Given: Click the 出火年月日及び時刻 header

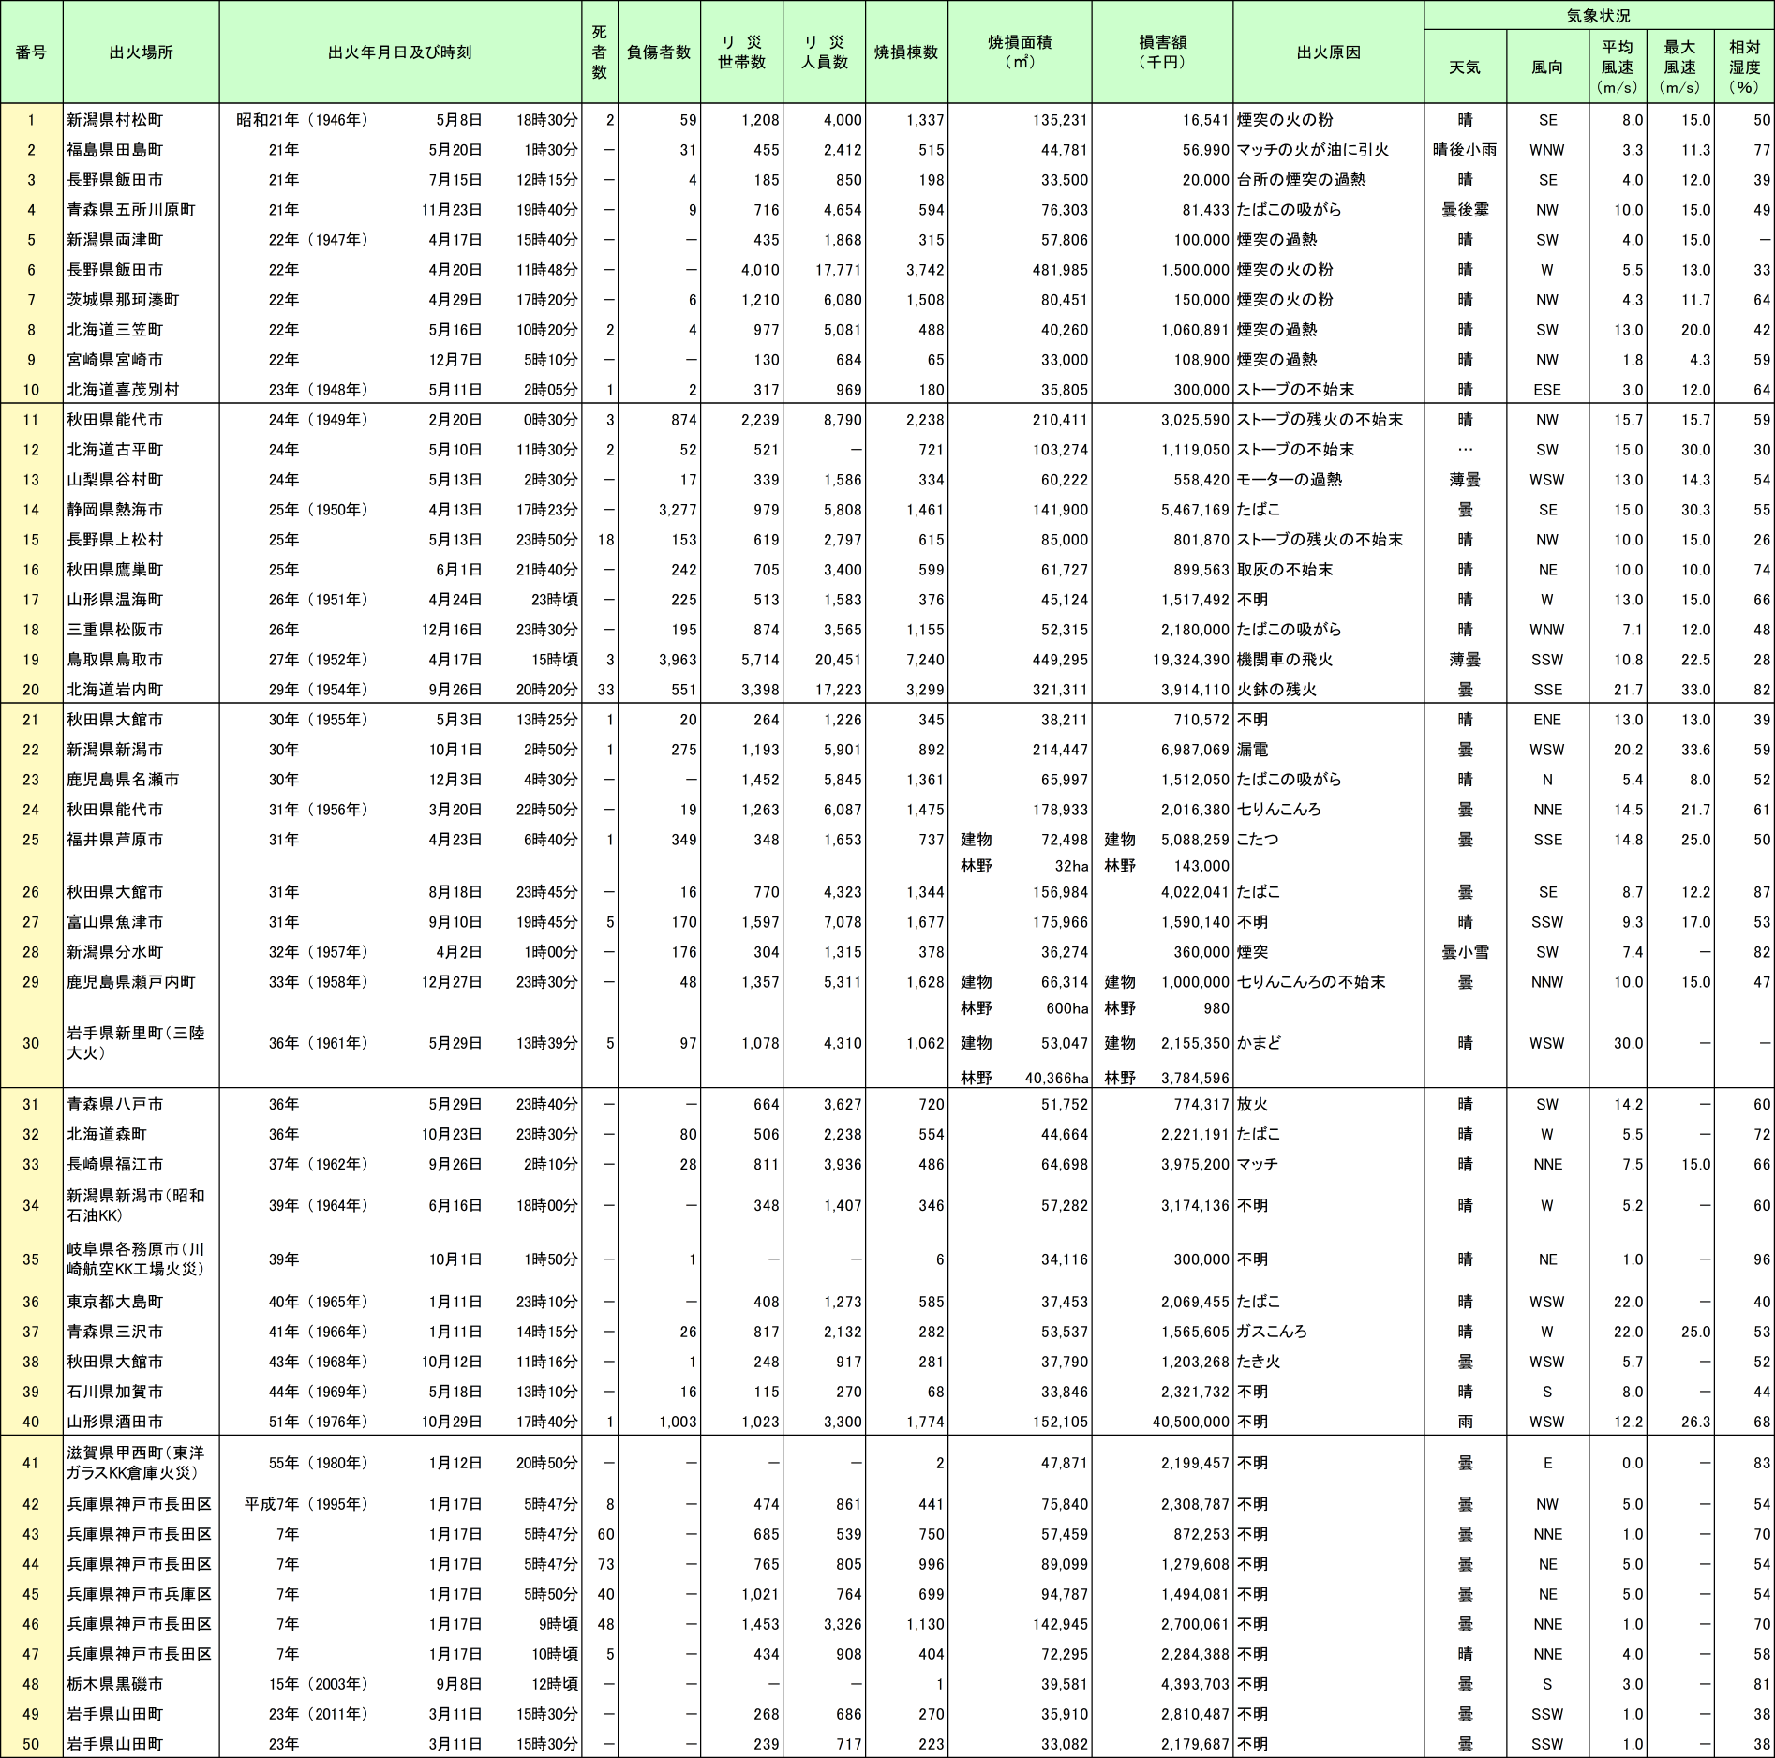Looking at the screenshot, I should coord(400,52).
